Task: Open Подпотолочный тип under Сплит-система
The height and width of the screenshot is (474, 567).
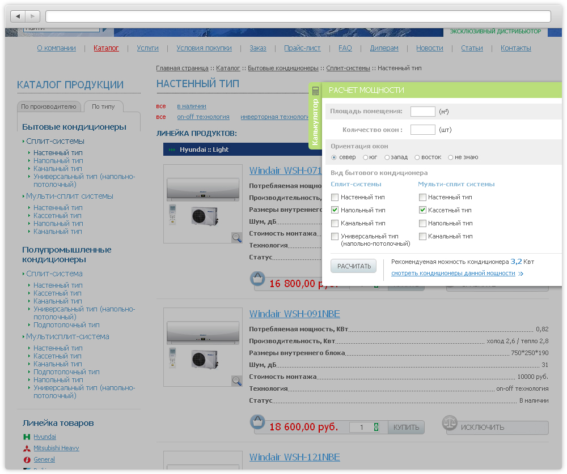Action: (66, 325)
